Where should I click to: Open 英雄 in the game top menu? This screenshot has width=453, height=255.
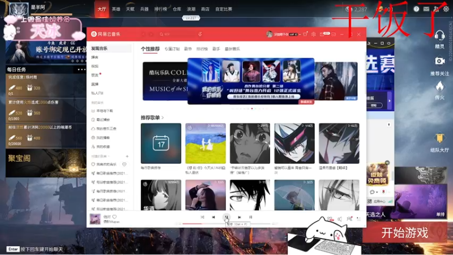tap(116, 9)
